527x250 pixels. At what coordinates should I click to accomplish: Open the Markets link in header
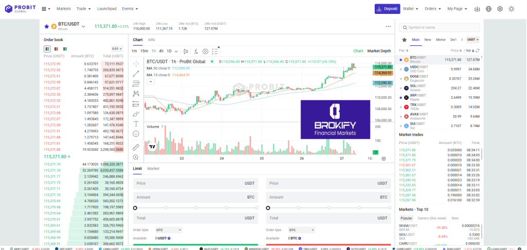click(x=63, y=9)
